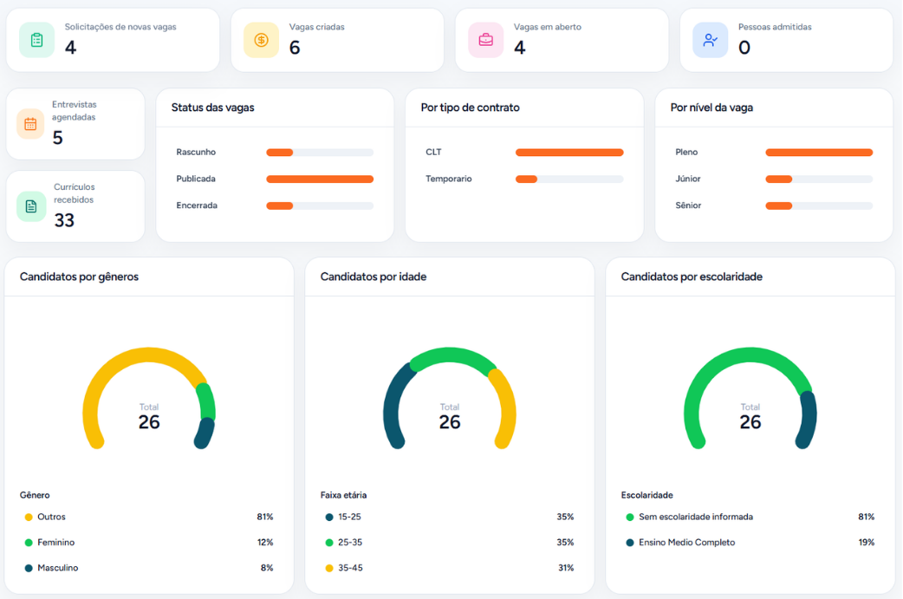This screenshot has height=599, width=903.
Task: Open the Pessoas admitidas person icon
Action: click(x=710, y=40)
